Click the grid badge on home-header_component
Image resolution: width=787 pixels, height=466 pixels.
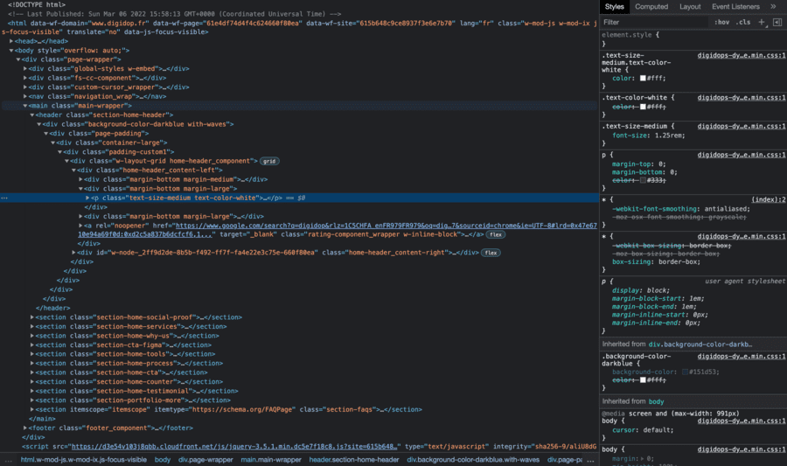pos(269,161)
